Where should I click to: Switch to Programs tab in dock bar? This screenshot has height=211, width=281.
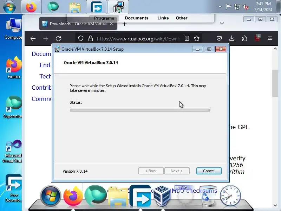pos(104,18)
